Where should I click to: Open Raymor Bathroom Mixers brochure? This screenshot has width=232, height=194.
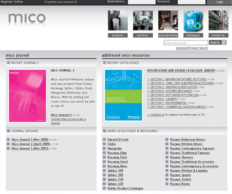click(x=188, y=139)
